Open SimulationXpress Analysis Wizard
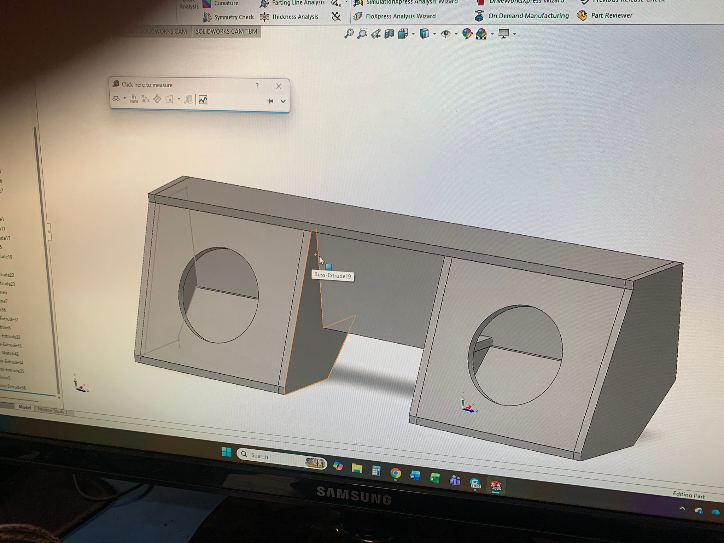Screen dimensions: 724x543 [407, 2]
